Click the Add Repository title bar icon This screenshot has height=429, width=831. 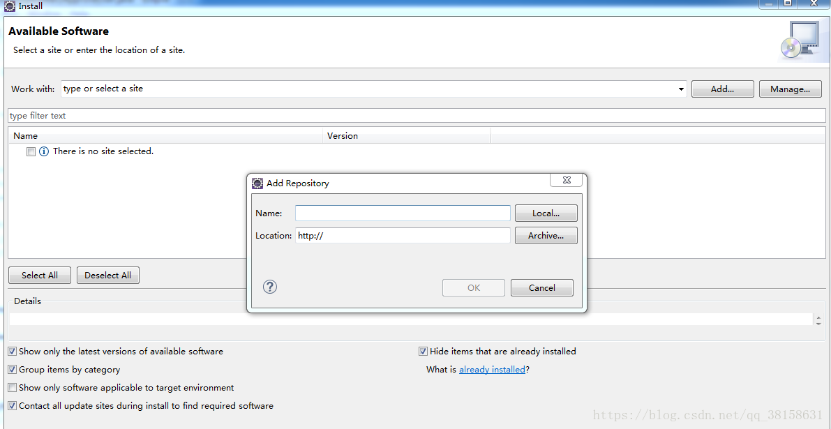pos(257,183)
